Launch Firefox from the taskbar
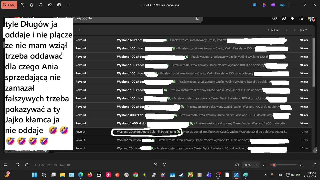This screenshot has height=180, width=320. [x=90, y=175]
